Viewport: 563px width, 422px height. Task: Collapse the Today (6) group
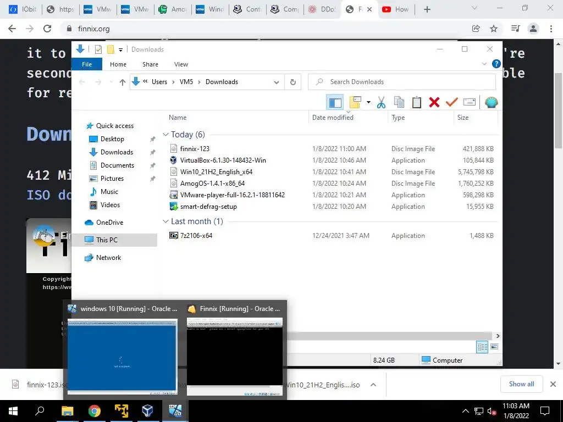pyautogui.click(x=165, y=135)
